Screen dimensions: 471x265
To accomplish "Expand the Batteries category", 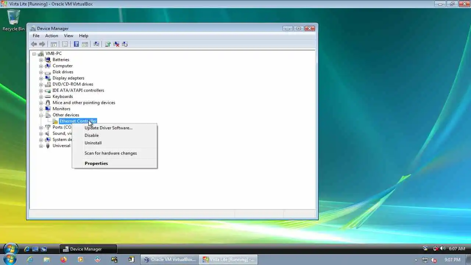I will [x=41, y=60].
